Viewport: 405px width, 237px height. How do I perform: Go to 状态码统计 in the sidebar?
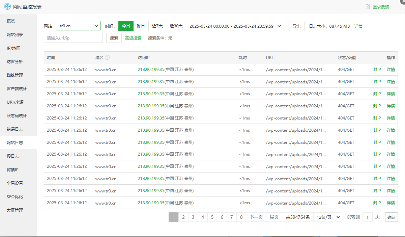(19, 116)
